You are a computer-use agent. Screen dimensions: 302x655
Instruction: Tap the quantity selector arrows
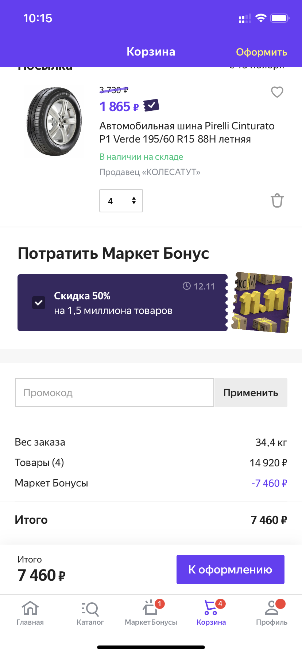point(134,200)
